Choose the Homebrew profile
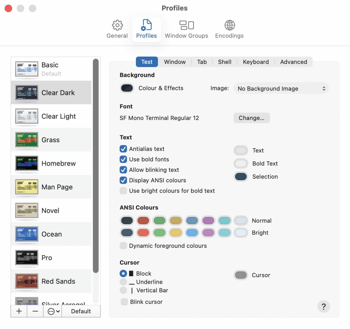 pos(51,163)
